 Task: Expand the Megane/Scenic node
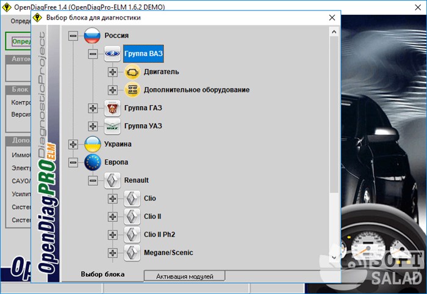113,252
